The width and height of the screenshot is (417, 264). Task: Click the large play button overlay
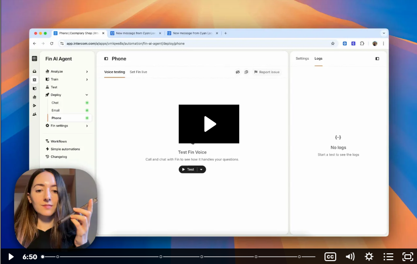pyautogui.click(x=209, y=124)
